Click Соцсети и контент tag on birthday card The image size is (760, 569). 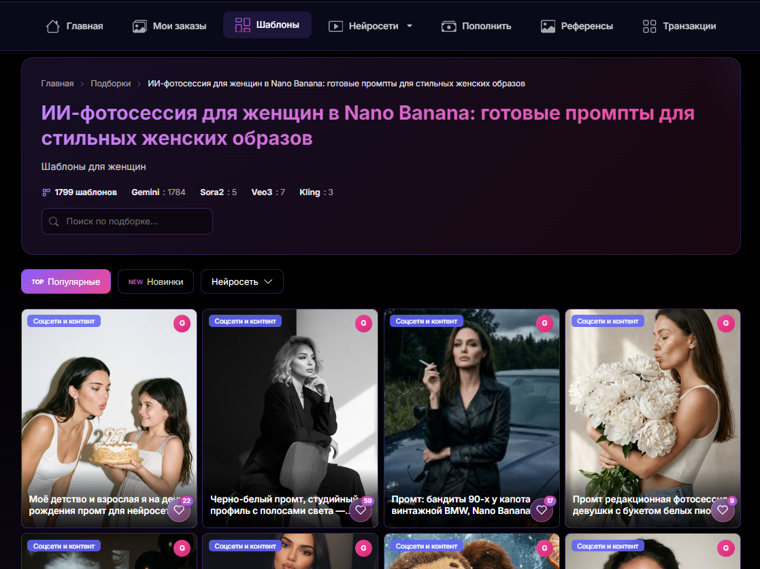64,321
